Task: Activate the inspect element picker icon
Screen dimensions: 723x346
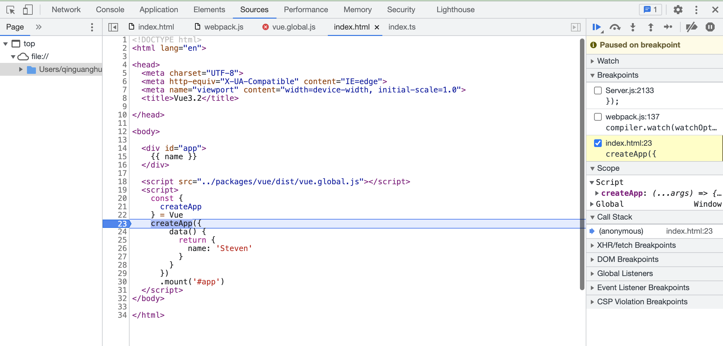Action: click(11, 10)
